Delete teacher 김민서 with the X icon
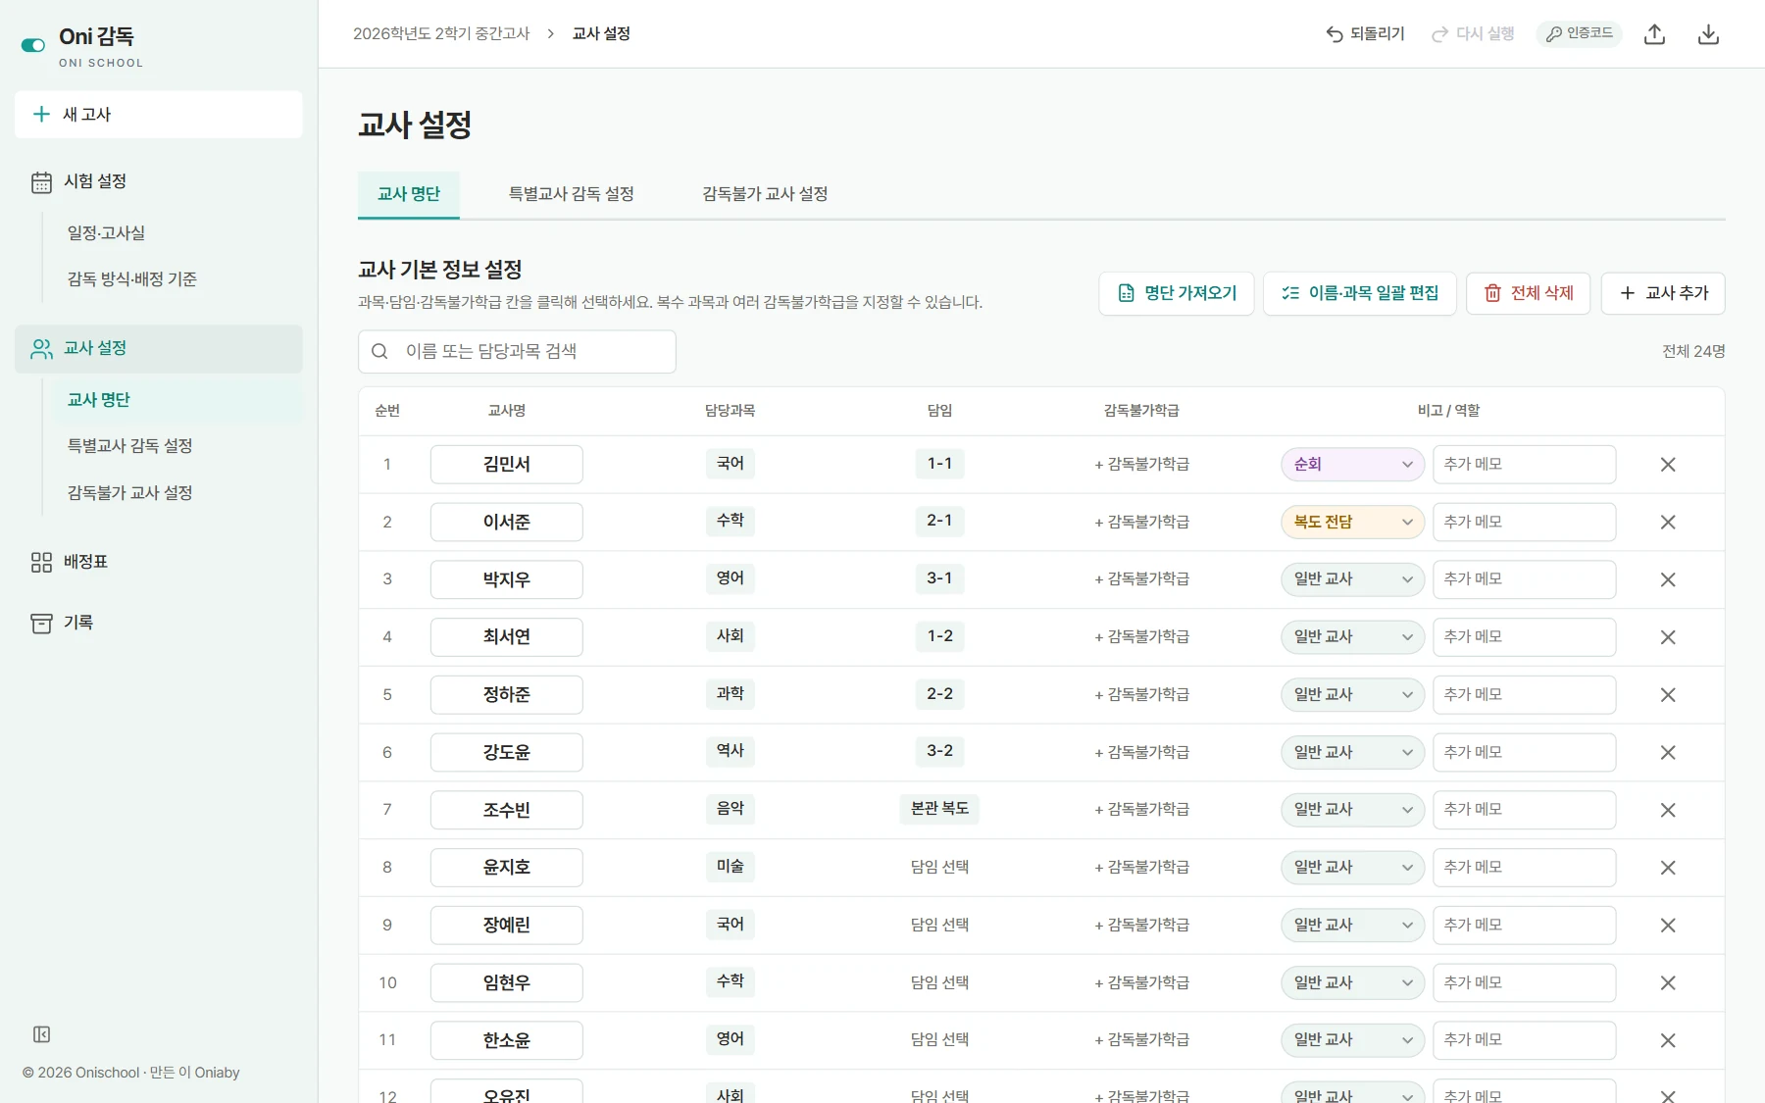 (1668, 465)
